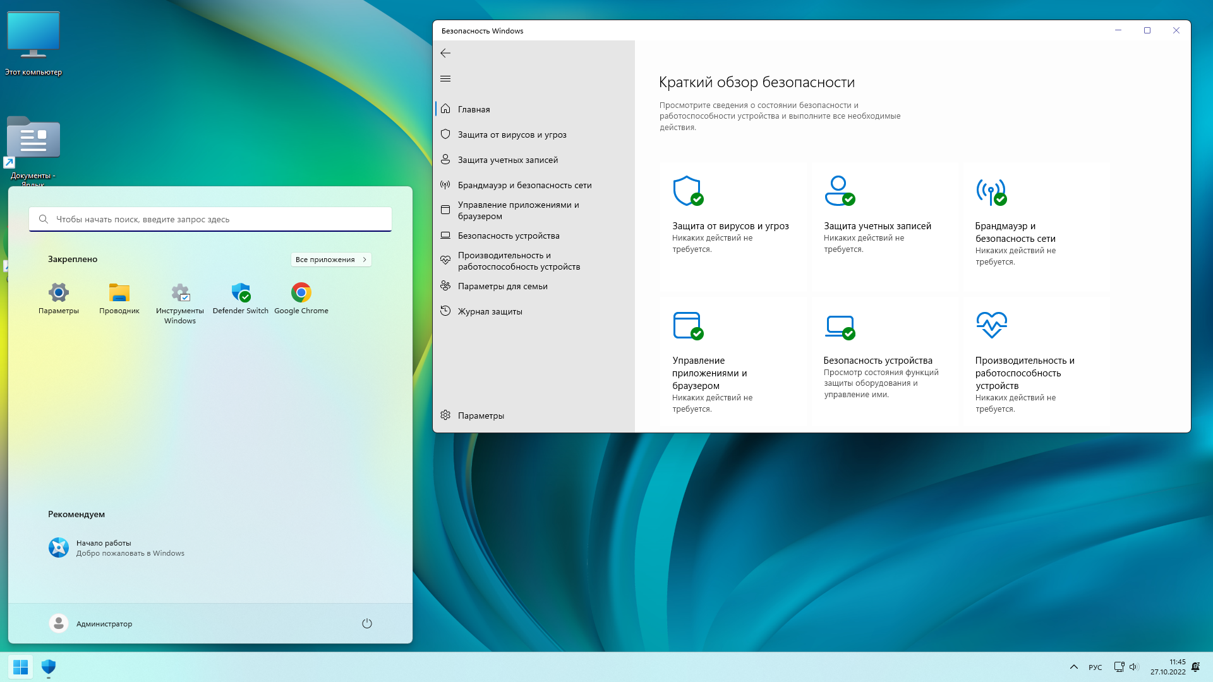Go back using the arrow button
The image size is (1213, 682).
445,53
